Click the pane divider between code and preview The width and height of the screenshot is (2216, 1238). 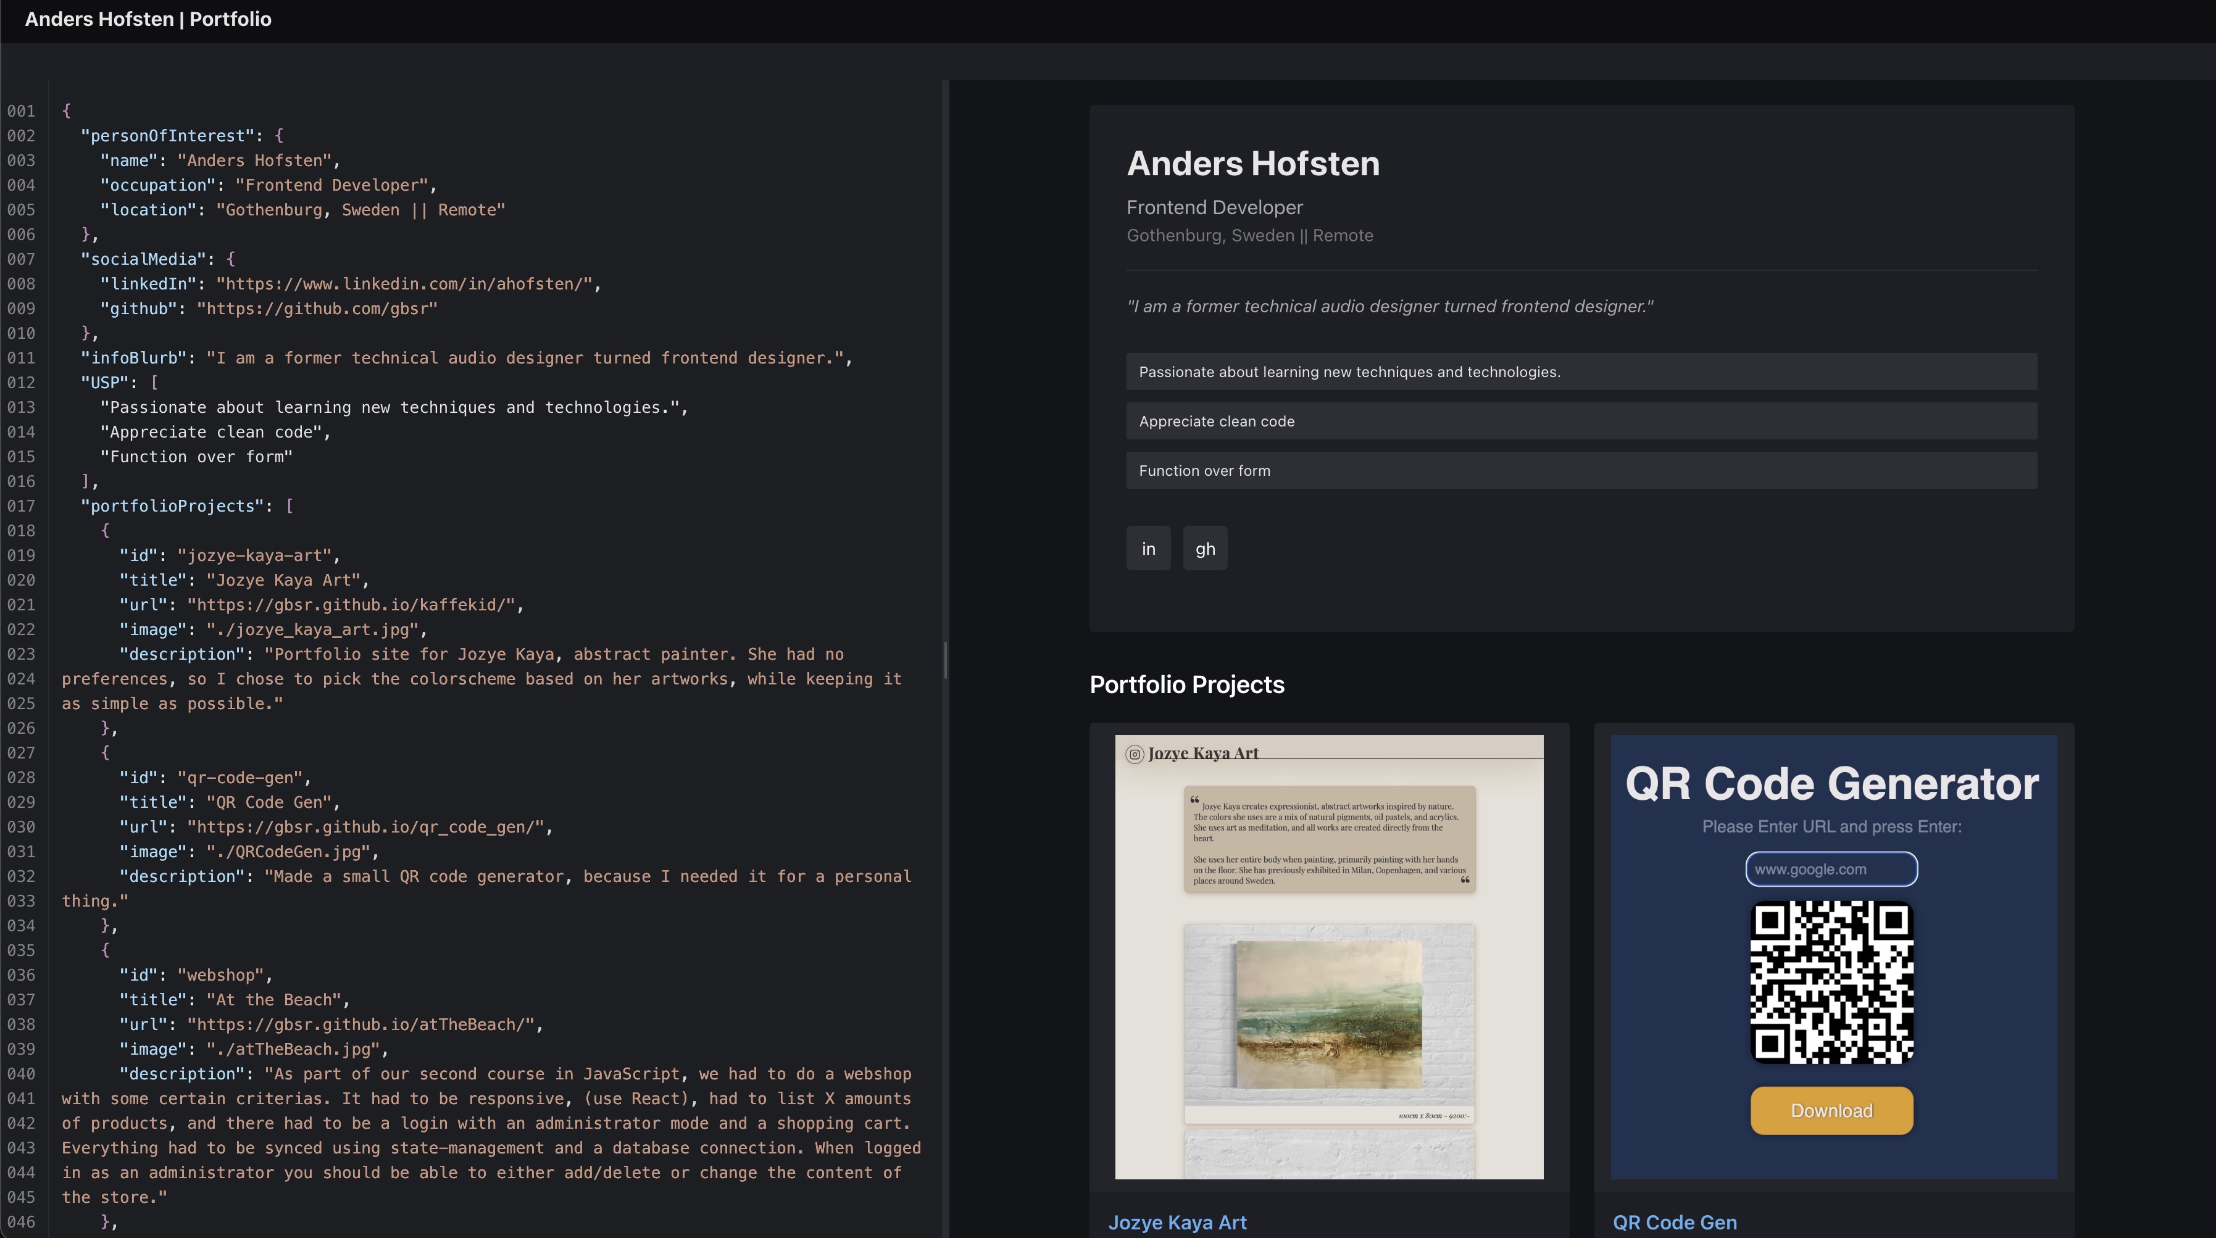click(946, 659)
